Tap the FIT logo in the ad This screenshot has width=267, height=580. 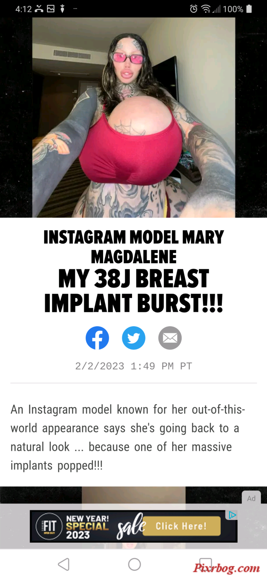point(49,526)
